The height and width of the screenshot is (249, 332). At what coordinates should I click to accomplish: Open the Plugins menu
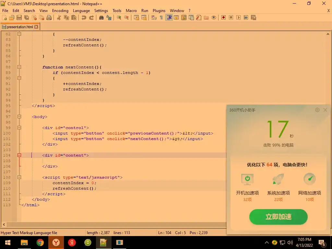(x=159, y=11)
